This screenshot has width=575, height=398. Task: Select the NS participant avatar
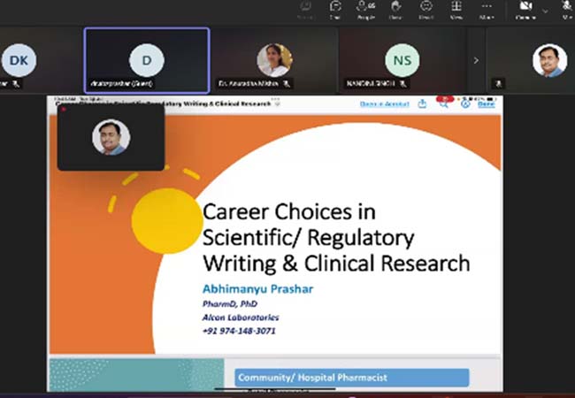(x=402, y=60)
